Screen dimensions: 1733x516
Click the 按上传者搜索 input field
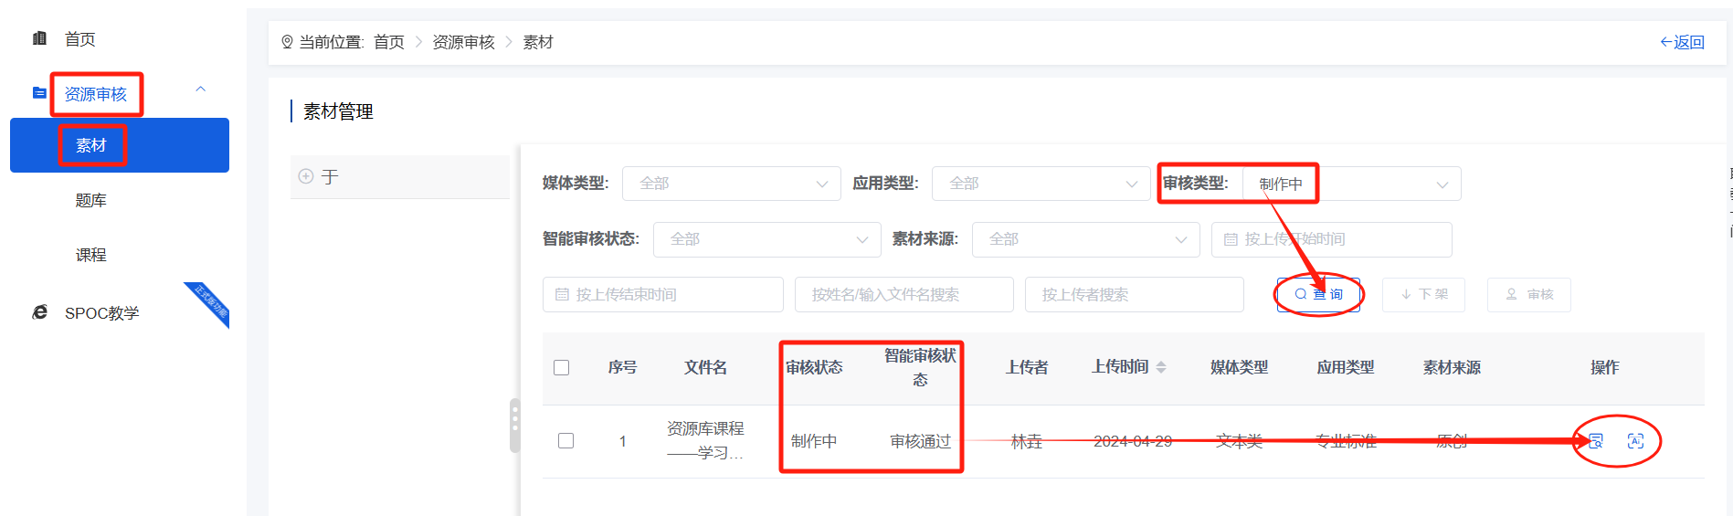(x=1134, y=294)
